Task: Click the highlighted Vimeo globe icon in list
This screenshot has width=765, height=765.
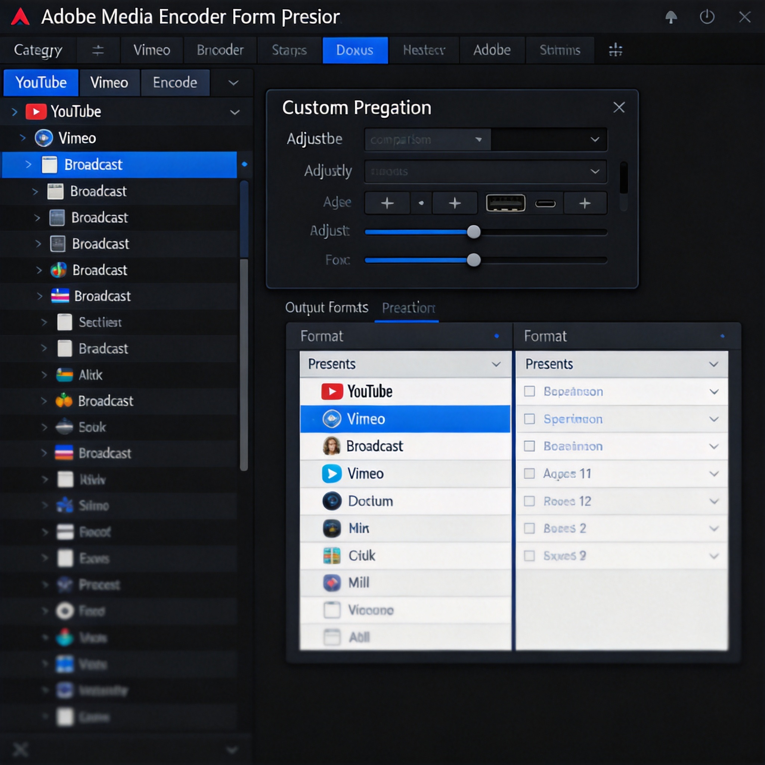Action: point(332,419)
